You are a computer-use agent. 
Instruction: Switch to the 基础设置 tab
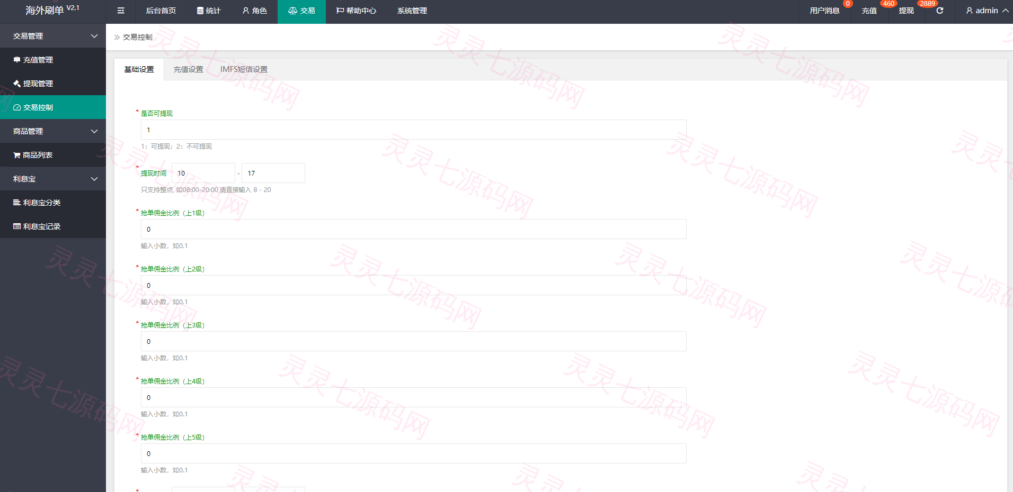[139, 69]
